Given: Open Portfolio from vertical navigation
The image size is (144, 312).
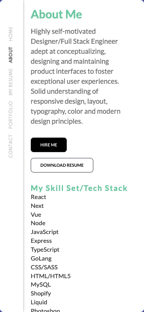Looking at the screenshot, I should [11, 115].
